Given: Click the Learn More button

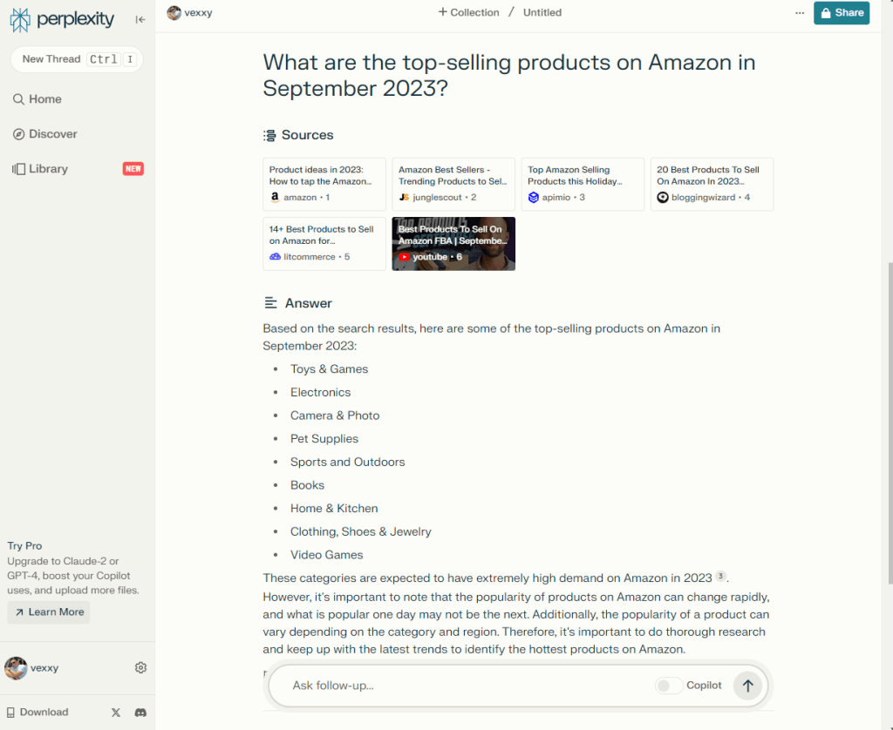Looking at the screenshot, I should point(49,612).
